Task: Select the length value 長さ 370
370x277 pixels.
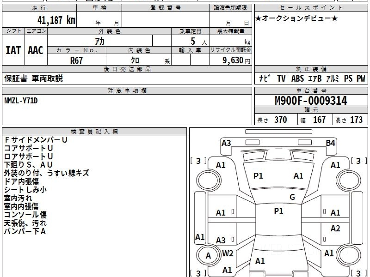Action: coord(272,120)
